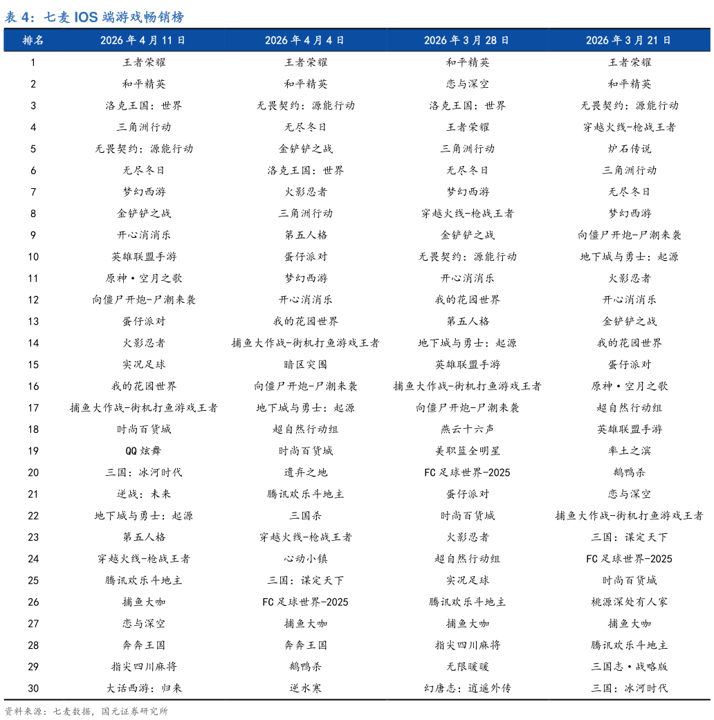Select 时尚百货城 ranked 18 on April 11

click(x=143, y=430)
